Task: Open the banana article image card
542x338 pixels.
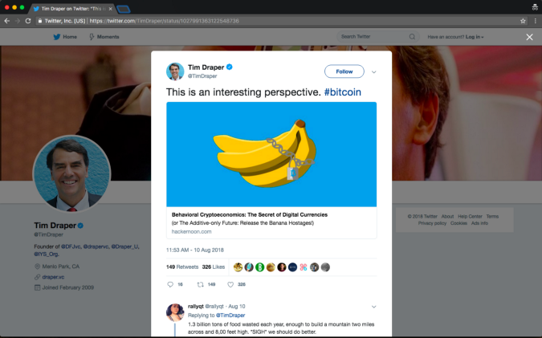Action: point(271,154)
